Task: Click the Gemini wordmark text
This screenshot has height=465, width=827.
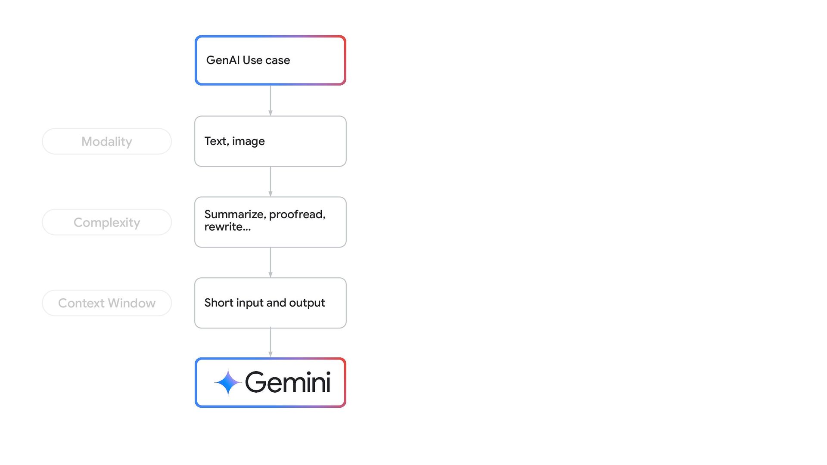Action: (288, 382)
